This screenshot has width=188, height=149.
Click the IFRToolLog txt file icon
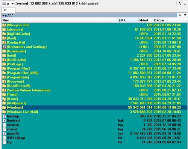(x=5, y=138)
